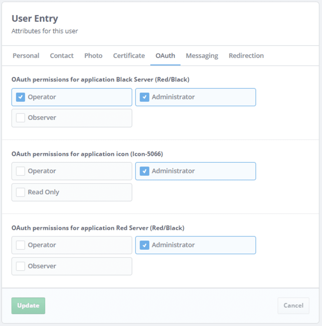The image size is (322, 326).
Task: Click the OAuth tab
Action: tap(165, 56)
